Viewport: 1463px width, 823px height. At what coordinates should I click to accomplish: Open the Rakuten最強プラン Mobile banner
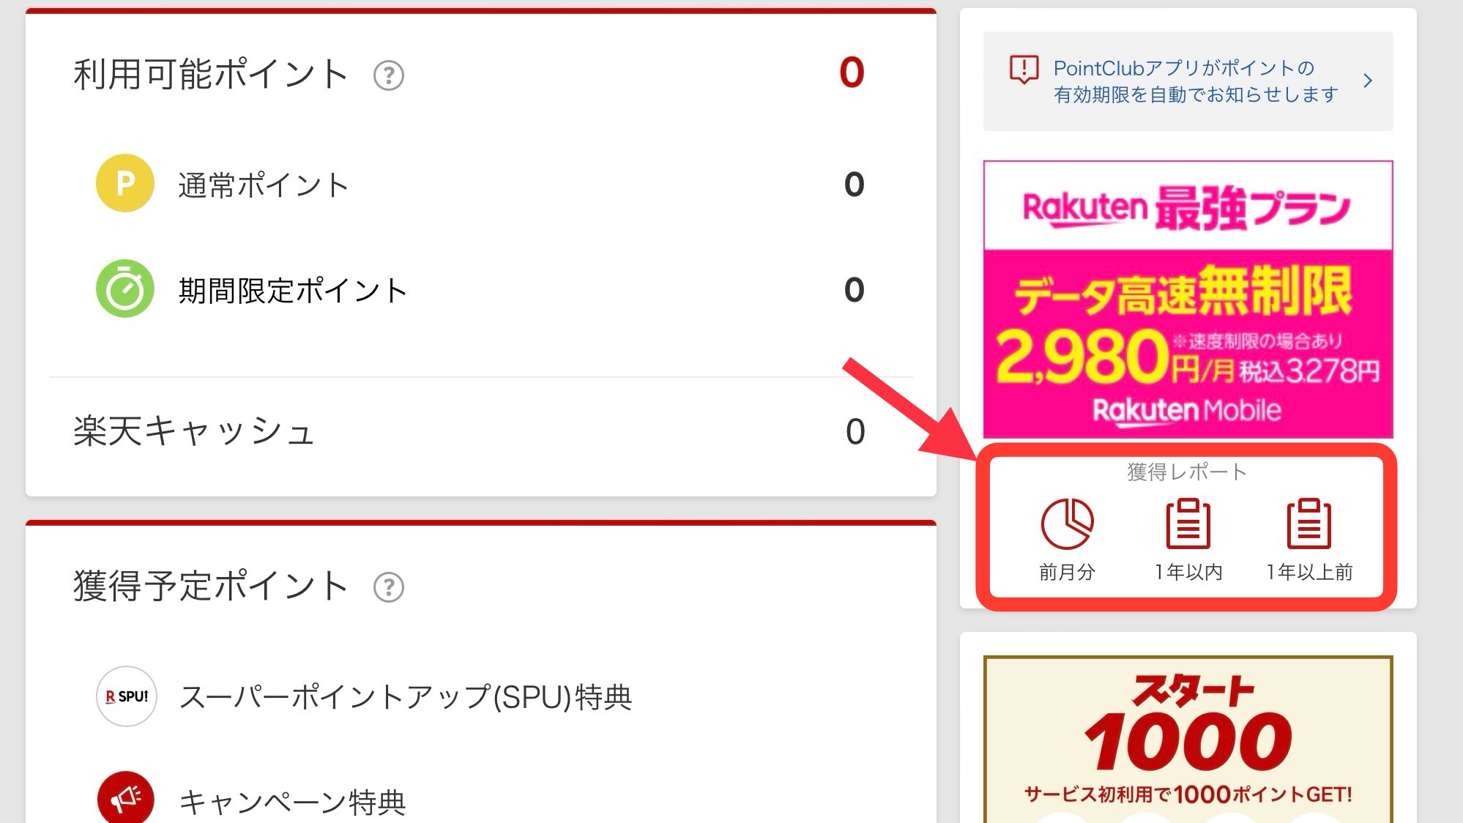click(x=1188, y=299)
